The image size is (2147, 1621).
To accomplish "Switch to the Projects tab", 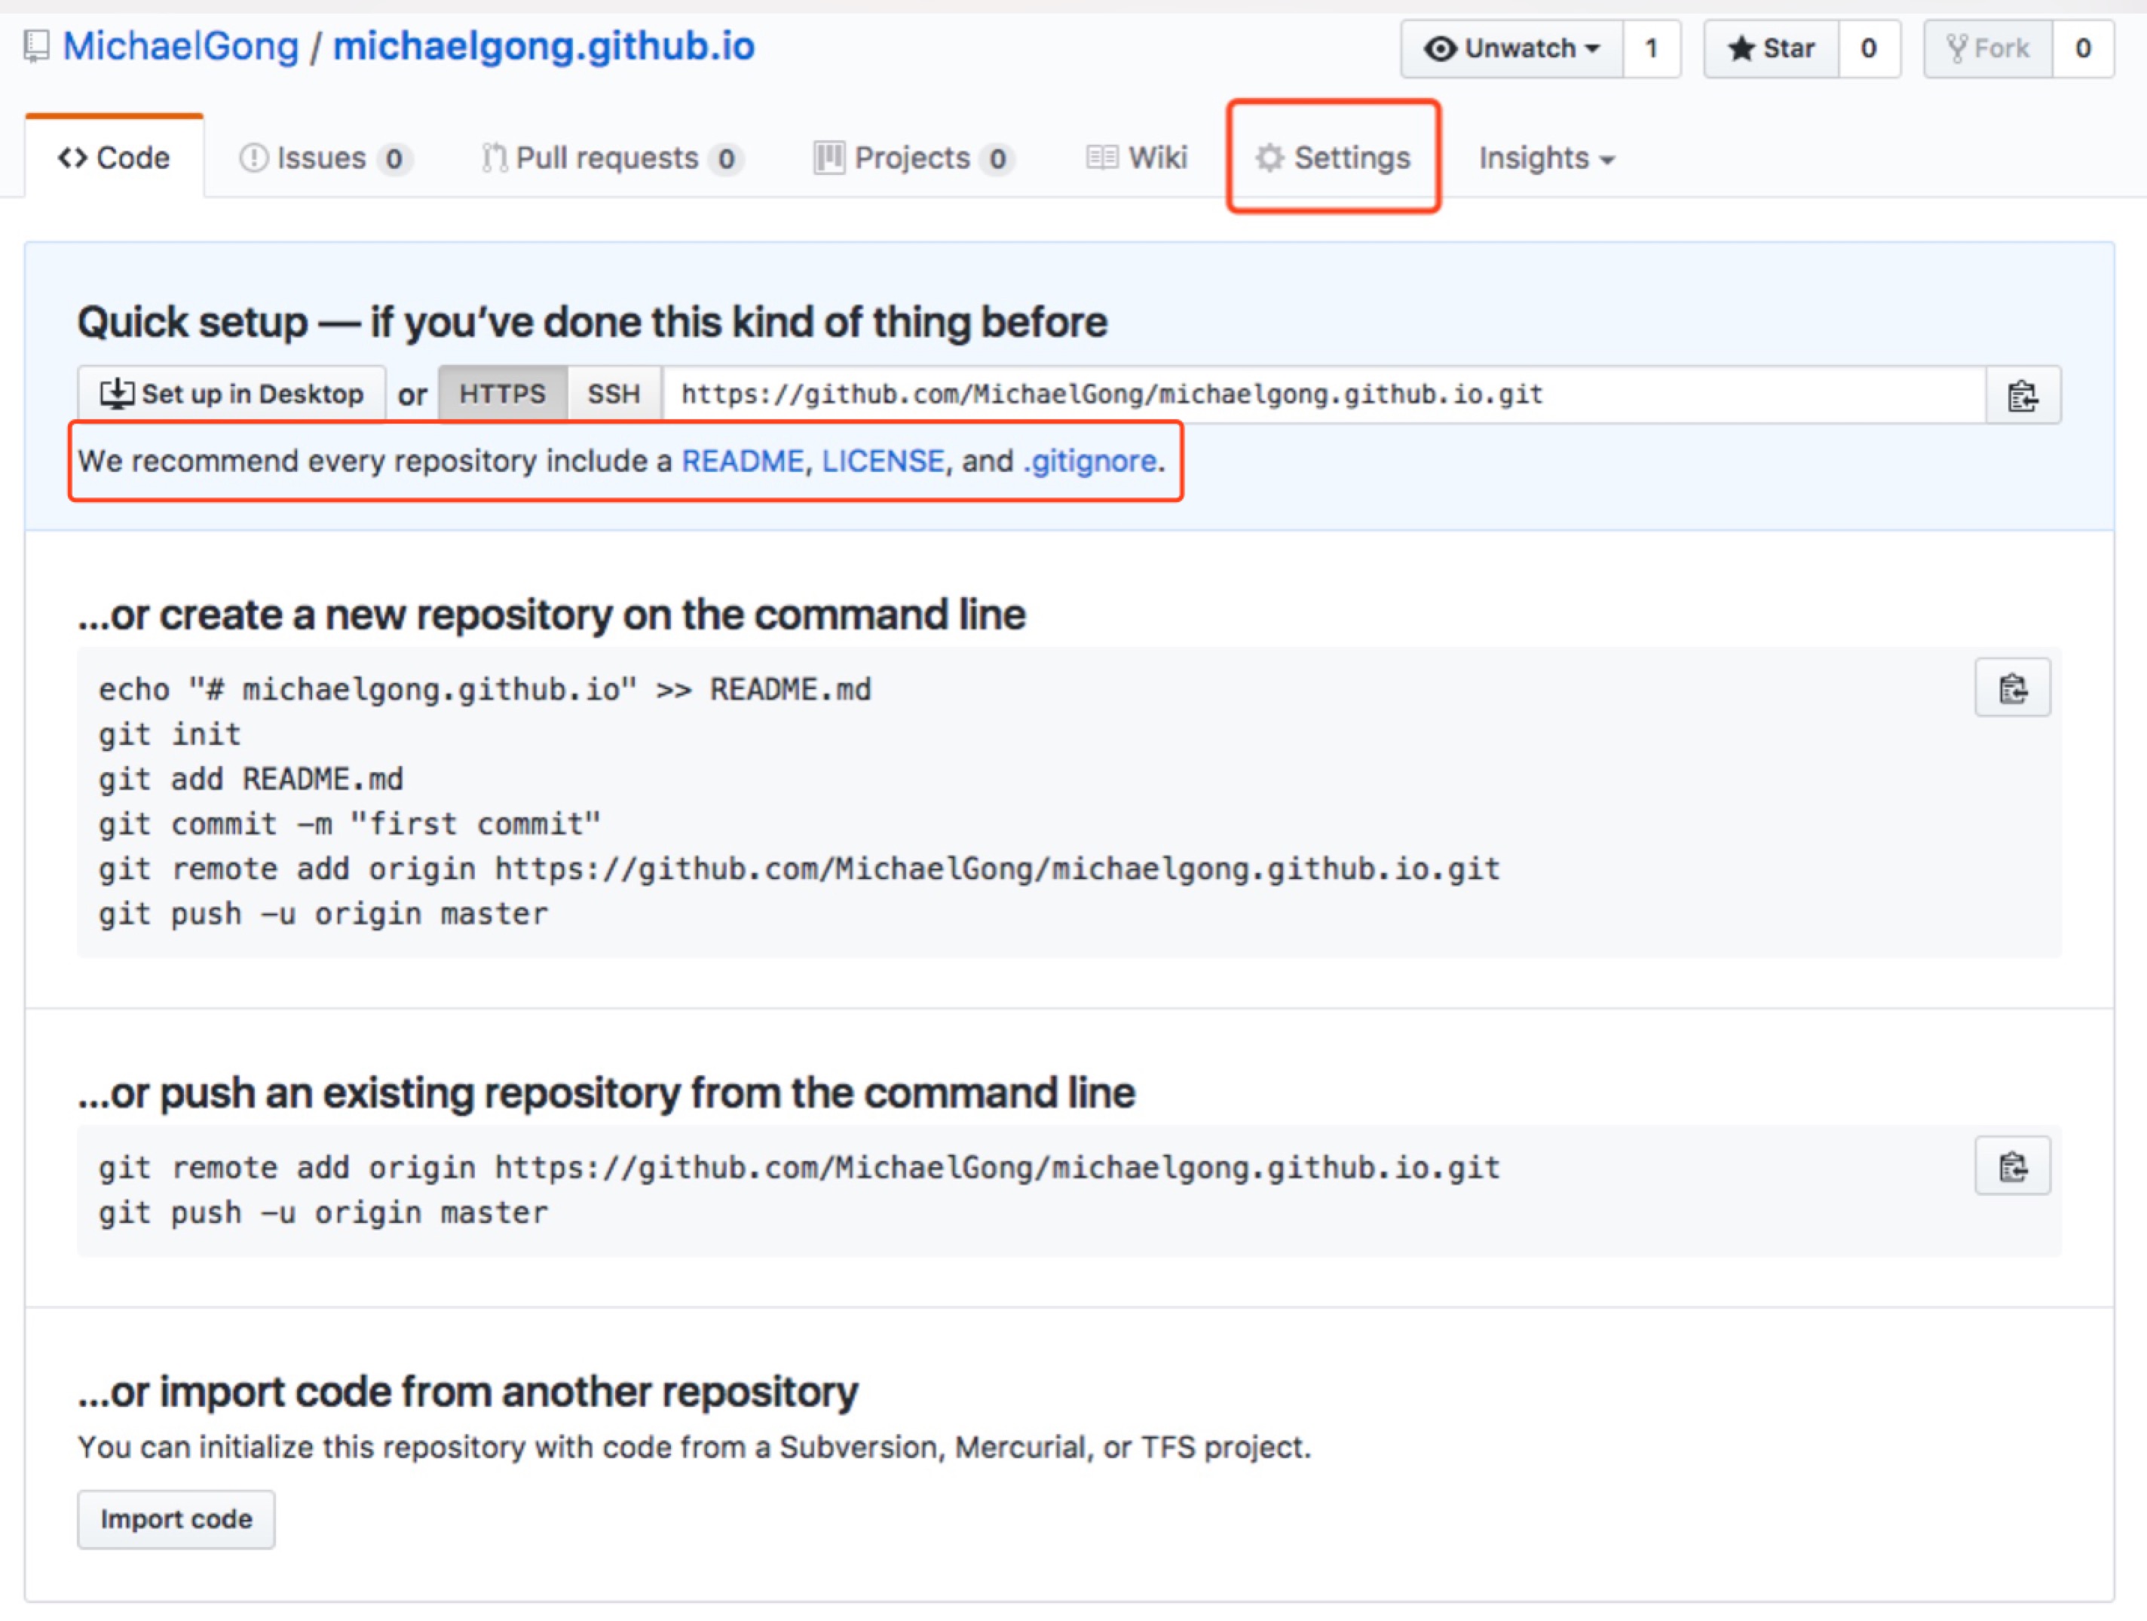I will (x=914, y=158).
